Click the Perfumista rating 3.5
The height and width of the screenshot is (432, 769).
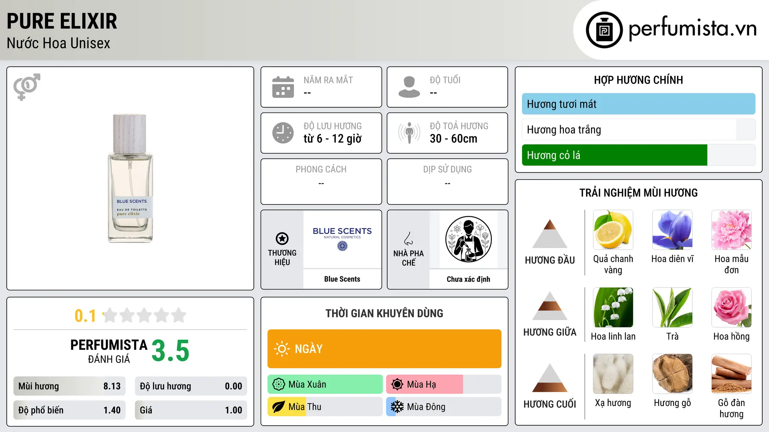[170, 351]
